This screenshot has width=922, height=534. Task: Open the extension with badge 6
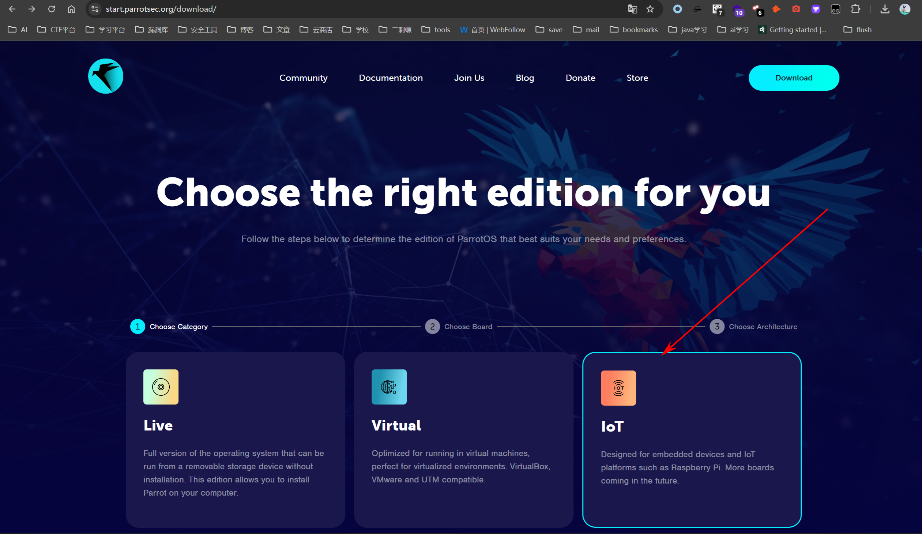757,10
